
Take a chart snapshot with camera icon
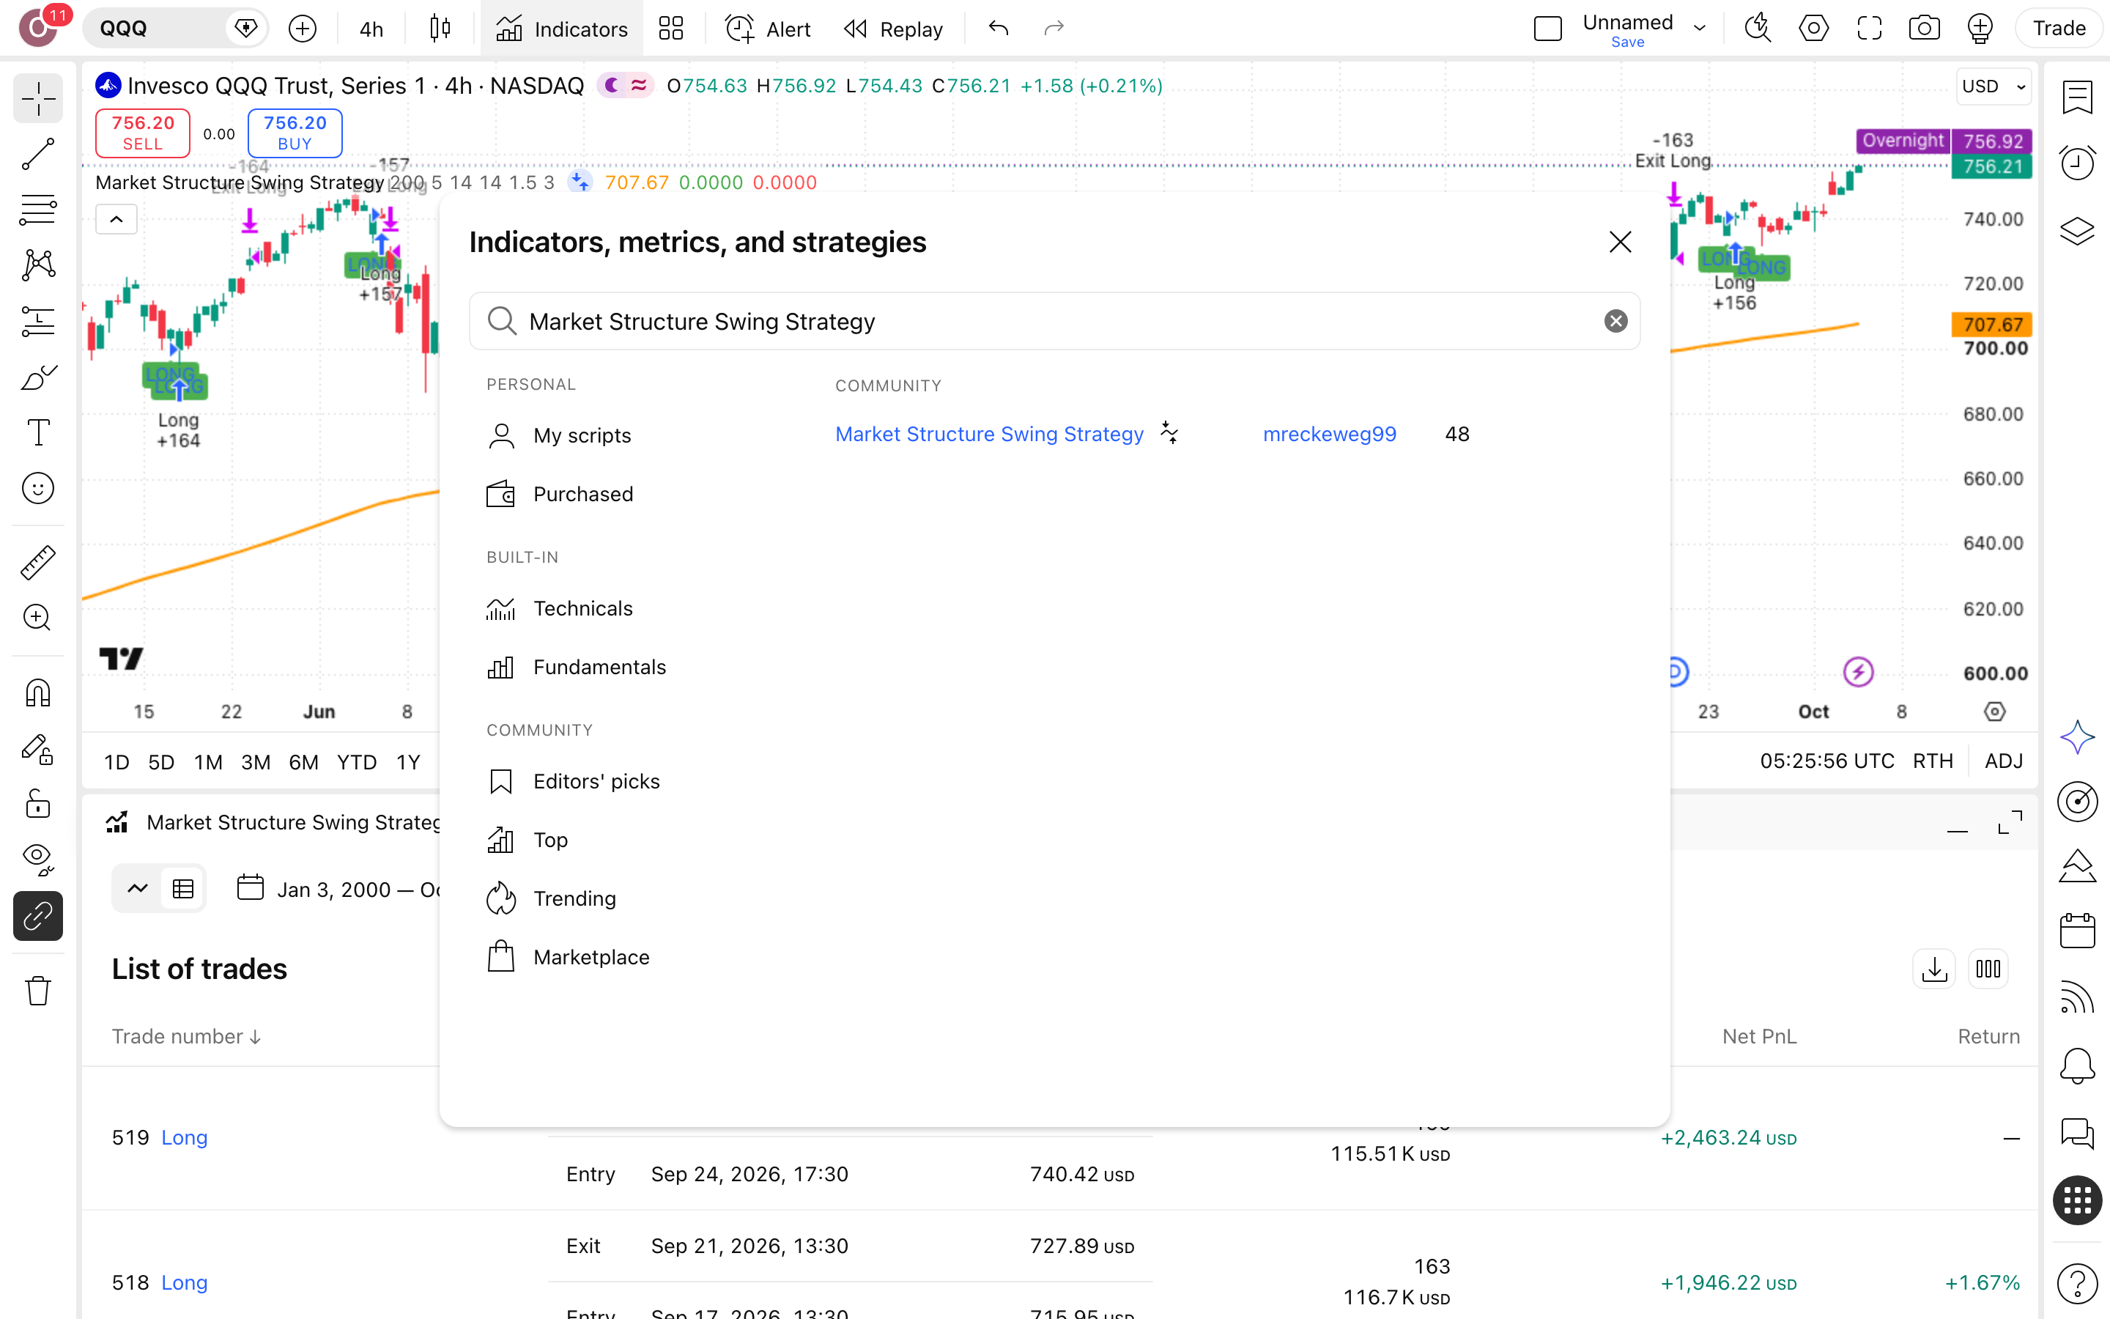[x=1925, y=29]
